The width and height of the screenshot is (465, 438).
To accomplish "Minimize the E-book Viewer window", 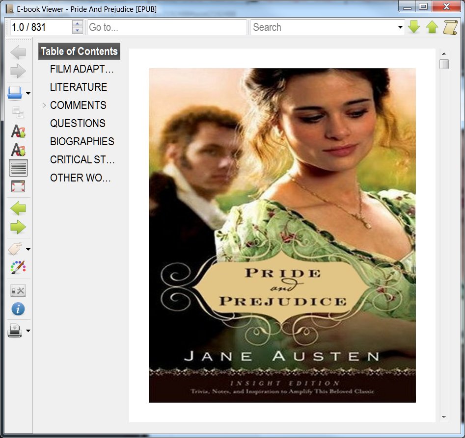I will click(x=407, y=7).
